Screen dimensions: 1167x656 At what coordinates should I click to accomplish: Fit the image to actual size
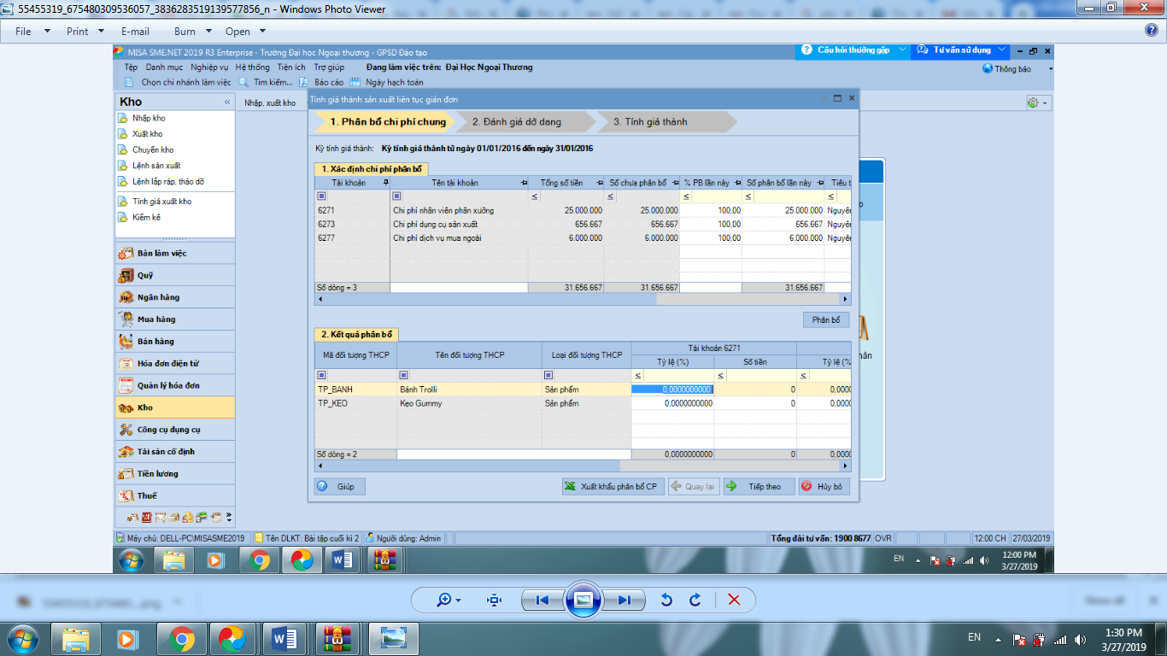point(494,600)
